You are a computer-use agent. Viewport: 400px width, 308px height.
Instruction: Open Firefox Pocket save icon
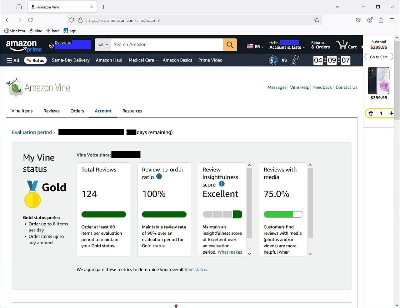(x=358, y=20)
